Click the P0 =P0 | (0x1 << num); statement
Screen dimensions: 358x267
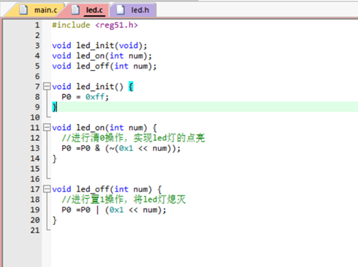click(114, 210)
